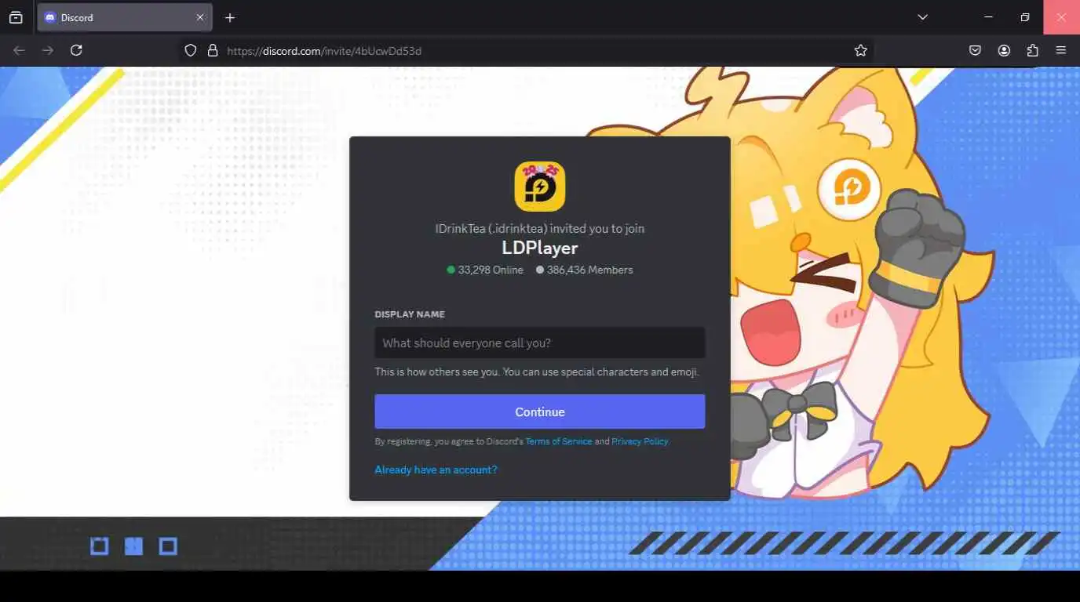Screen dimensions: 1080x602
Task: Reload the page with the refresh icon
Action: pos(76,50)
